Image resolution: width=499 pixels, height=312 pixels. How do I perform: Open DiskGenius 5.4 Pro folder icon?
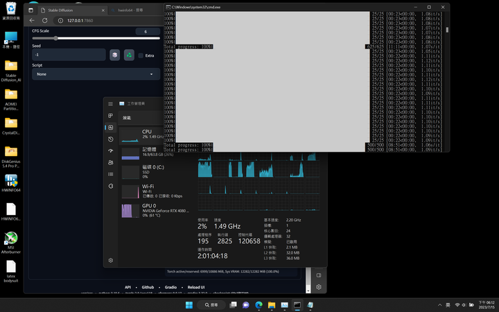pos(11,157)
